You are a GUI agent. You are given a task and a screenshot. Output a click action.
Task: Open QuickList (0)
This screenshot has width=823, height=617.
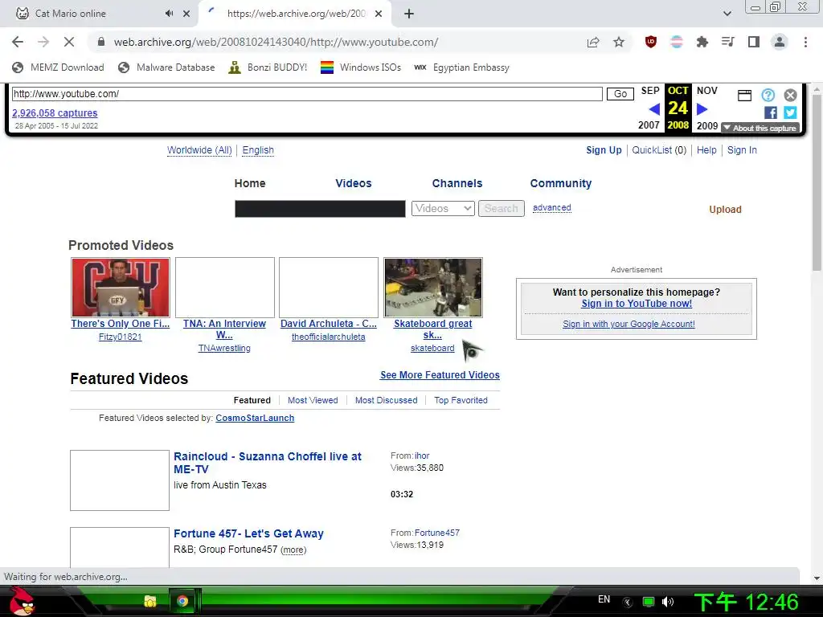click(659, 150)
